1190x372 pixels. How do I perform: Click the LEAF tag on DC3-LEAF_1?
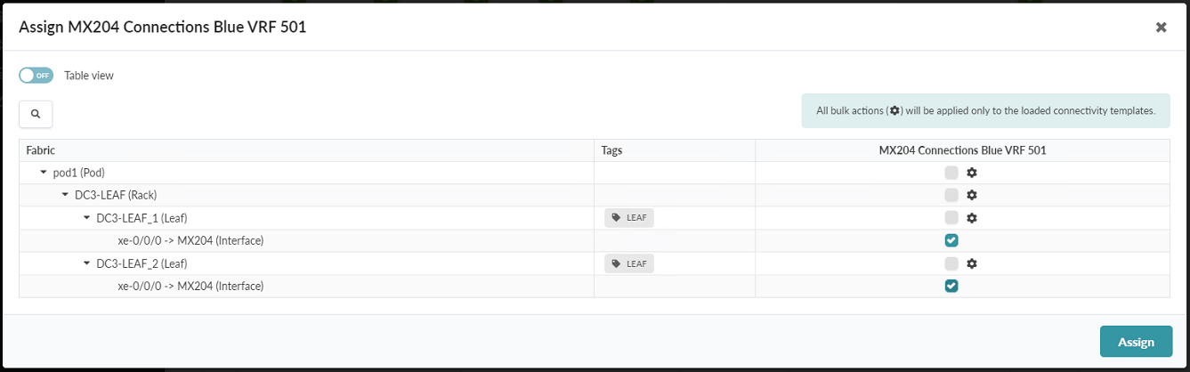[x=628, y=218]
